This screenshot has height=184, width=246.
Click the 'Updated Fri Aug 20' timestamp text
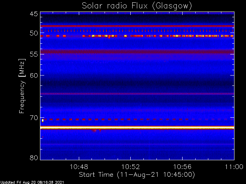tap(32, 182)
